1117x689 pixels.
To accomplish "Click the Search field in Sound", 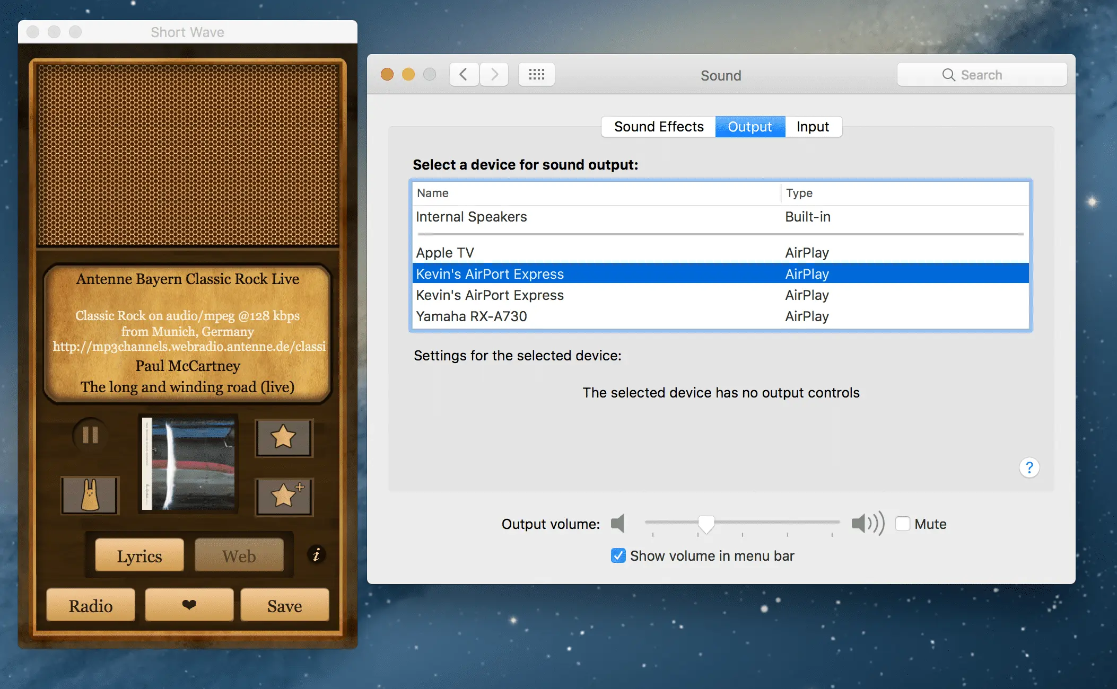I will 981,75.
